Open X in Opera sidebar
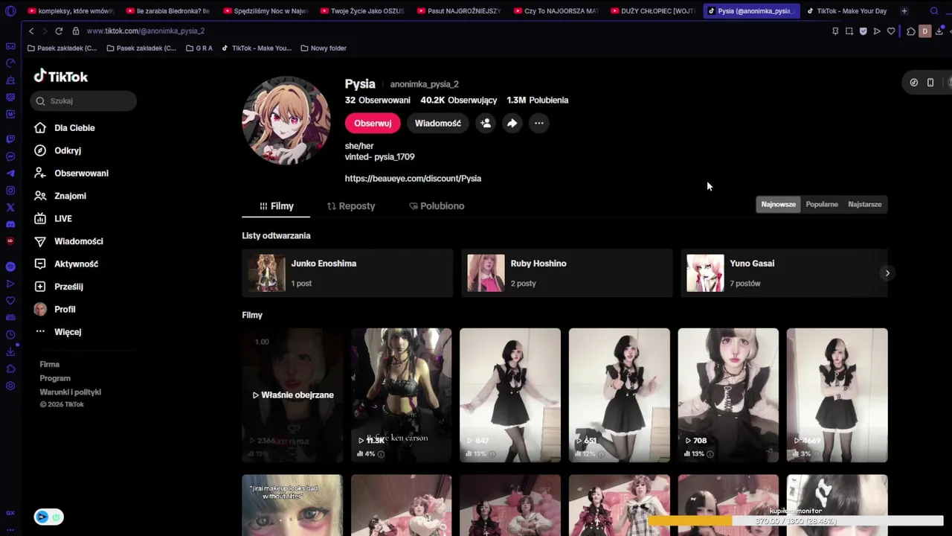The height and width of the screenshot is (536, 952). [x=10, y=208]
